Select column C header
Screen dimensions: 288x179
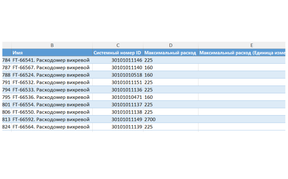point(118,45)
